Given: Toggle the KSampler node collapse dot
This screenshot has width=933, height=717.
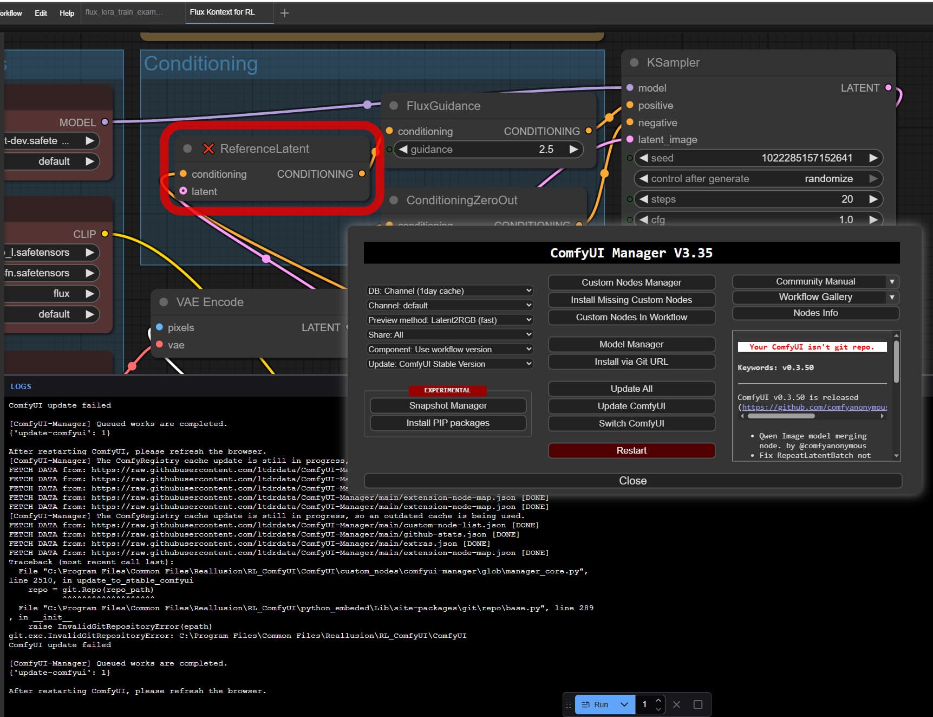Looking at the screenshot, I should (634, 62).
